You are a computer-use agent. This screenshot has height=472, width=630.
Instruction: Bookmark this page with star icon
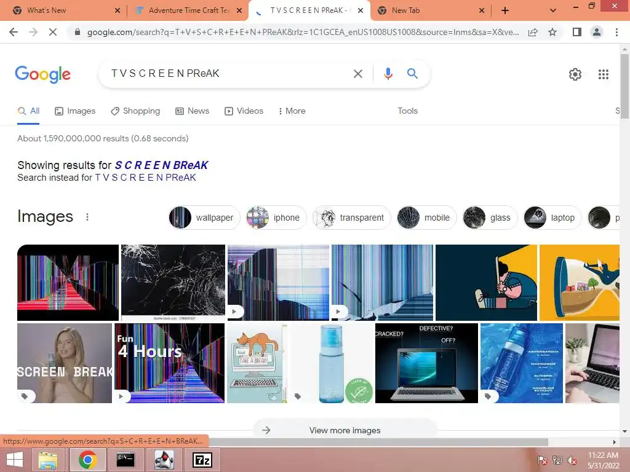click(552, 32)
